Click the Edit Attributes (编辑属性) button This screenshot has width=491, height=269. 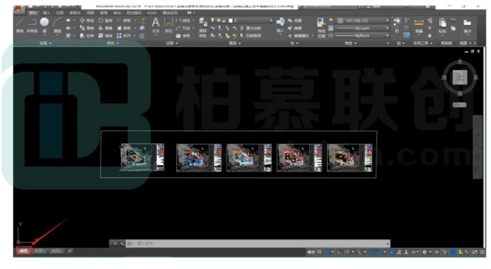coord(299,36)
